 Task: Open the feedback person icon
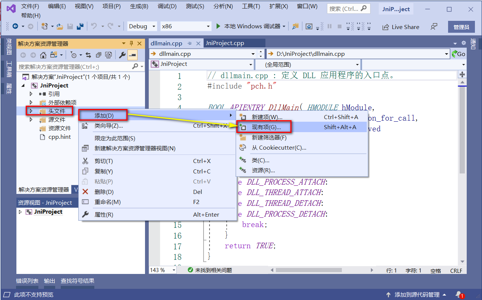[434, 26]
